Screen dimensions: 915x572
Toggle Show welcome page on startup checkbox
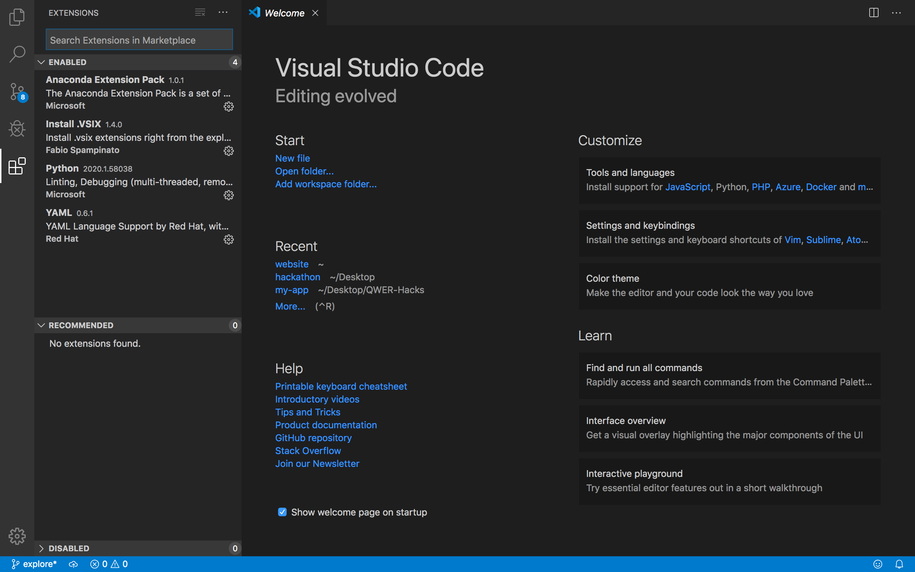click(x=282, y=512)
